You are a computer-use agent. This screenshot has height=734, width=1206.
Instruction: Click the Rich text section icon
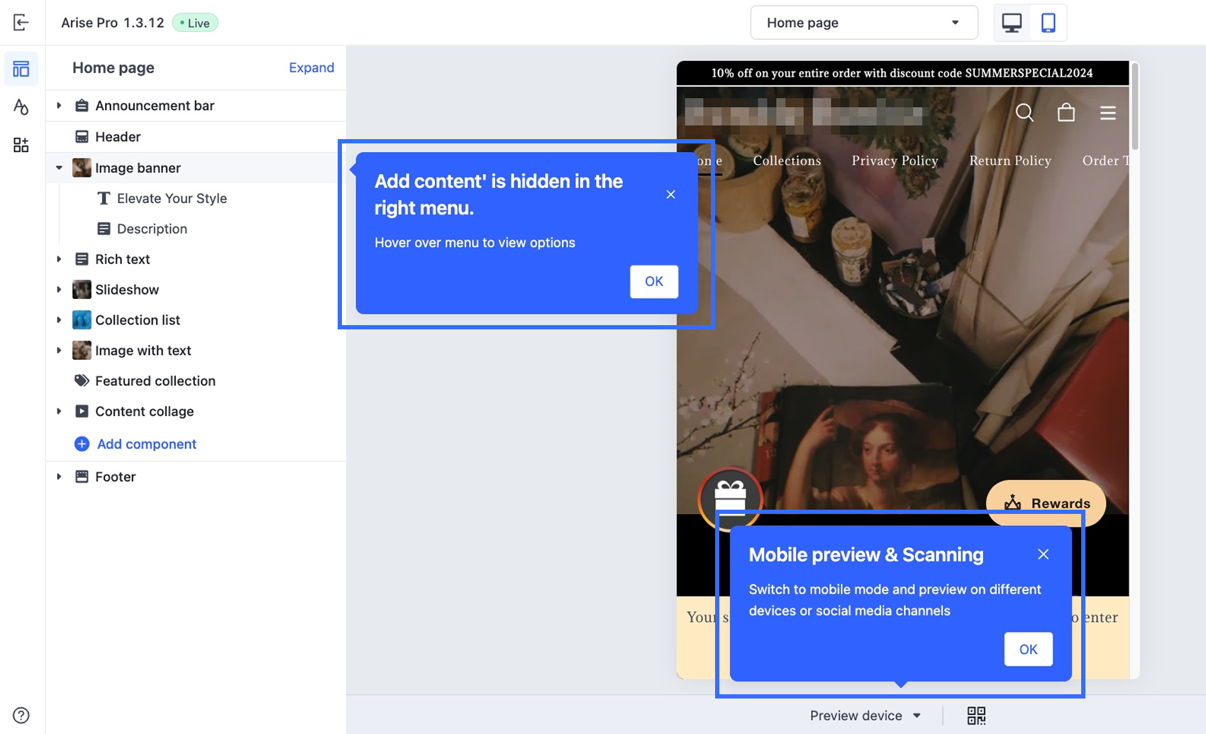82,259
